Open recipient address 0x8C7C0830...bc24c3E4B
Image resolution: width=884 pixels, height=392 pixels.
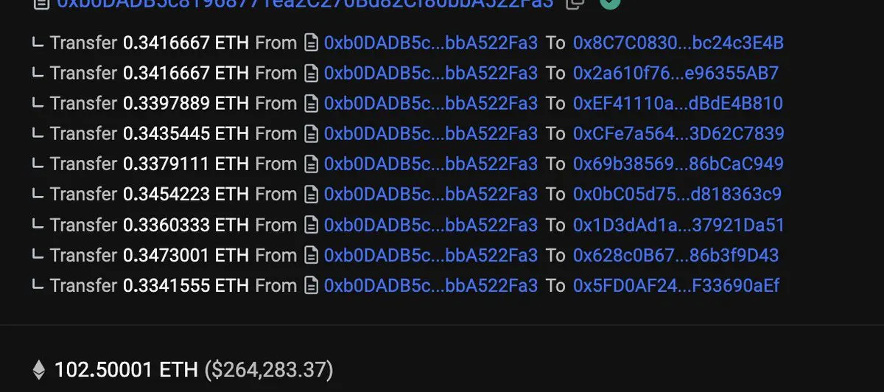678,43
